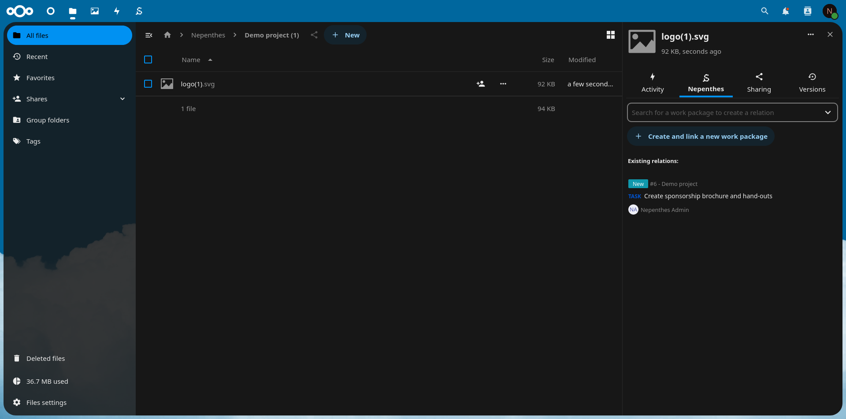The image size is (846, 419).
Task: Select All files in sidebar
Action: (x=70, y=35)
